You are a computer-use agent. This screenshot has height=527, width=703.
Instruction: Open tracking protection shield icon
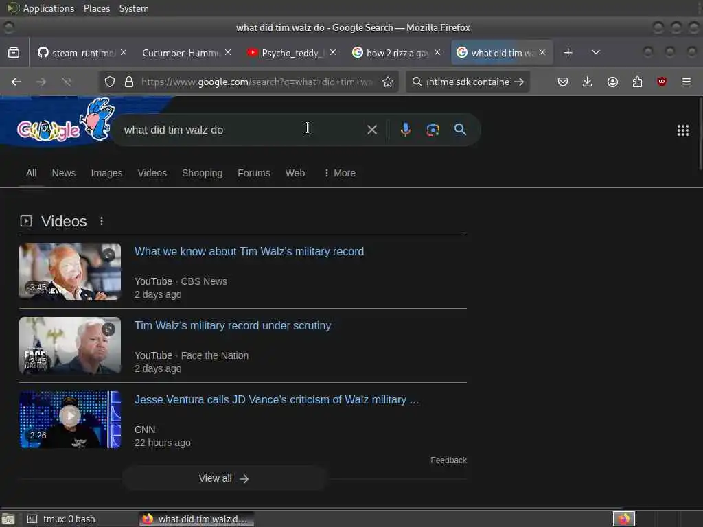point(110,82)
